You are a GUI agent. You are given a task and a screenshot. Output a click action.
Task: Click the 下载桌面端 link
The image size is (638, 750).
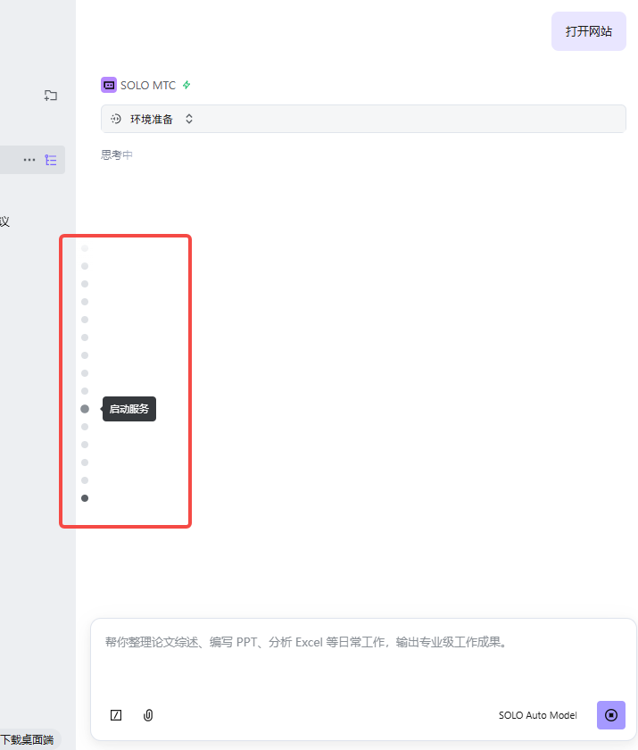[x=27, y=739]
